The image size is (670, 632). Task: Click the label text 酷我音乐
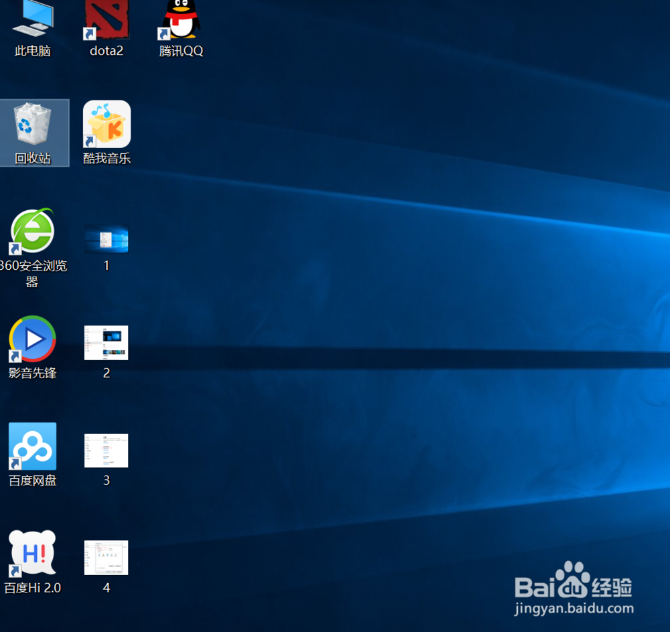coord(107,159)
